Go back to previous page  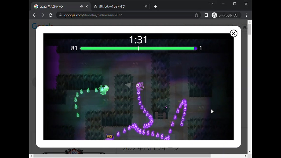[x=35, y=15]
